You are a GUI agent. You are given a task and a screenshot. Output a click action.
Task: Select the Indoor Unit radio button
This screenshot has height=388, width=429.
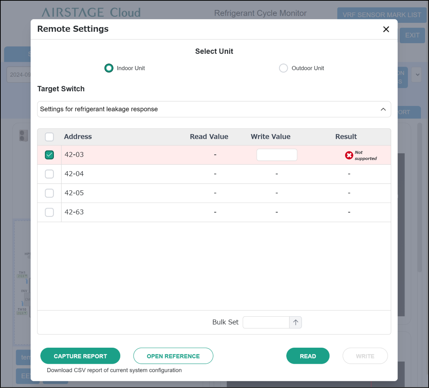point(109,68)
